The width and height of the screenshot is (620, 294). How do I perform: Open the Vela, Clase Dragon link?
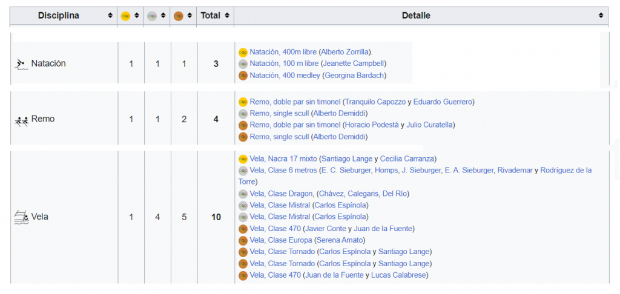point(282,194)
